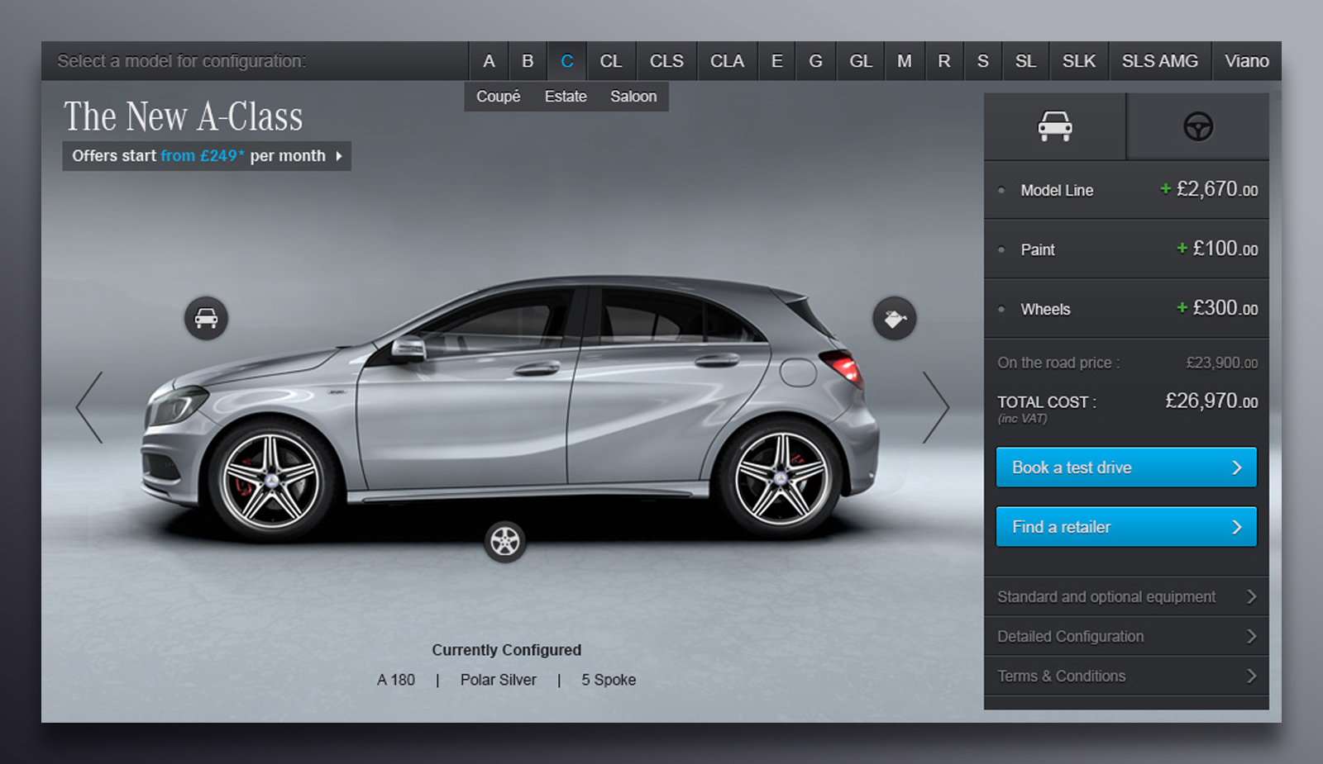Select the G model
Image resolution: width=1323 pixels, height=764 pixels.
click(815, 61)
